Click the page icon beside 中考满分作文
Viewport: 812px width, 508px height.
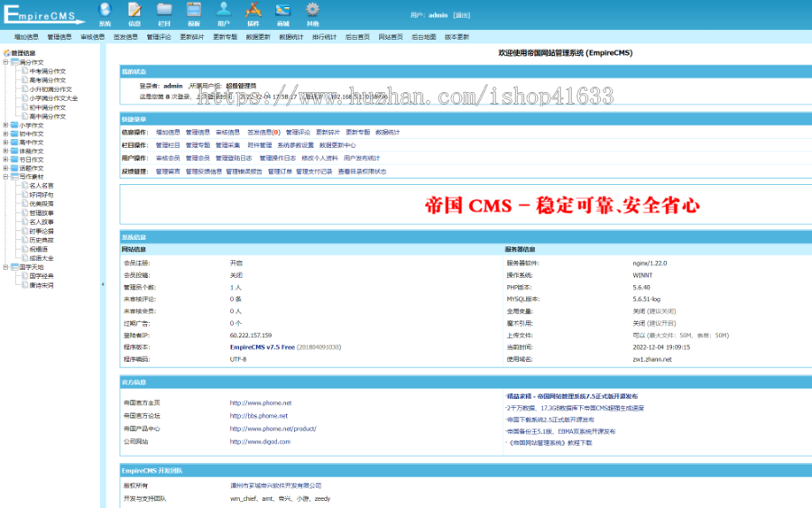point(25,71)
